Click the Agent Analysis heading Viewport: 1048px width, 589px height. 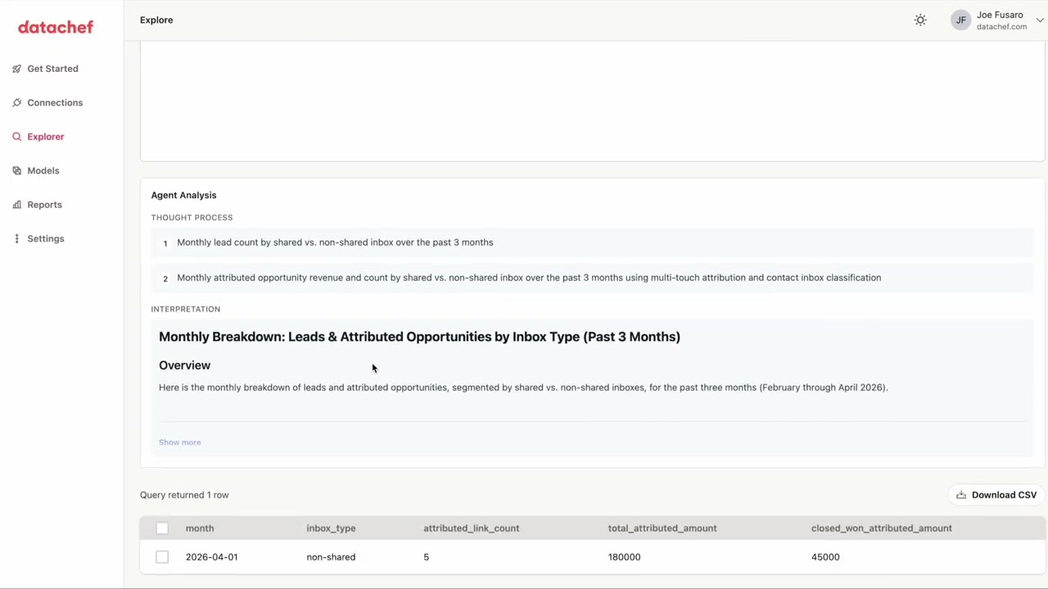[x=183, y=196]
